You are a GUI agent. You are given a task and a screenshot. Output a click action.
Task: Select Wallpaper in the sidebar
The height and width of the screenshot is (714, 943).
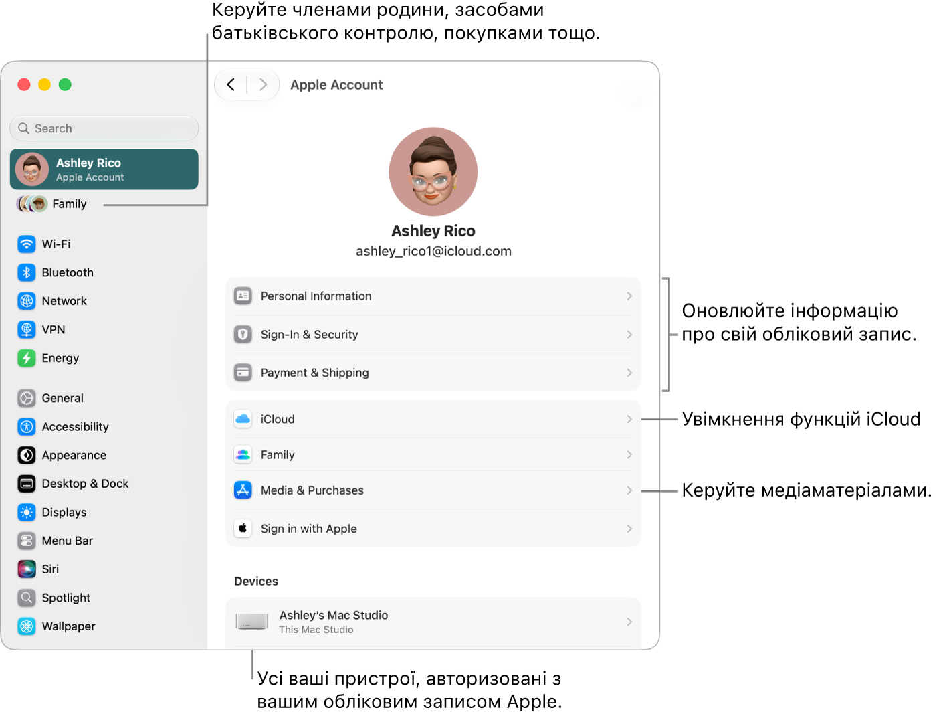coord(104,626)
